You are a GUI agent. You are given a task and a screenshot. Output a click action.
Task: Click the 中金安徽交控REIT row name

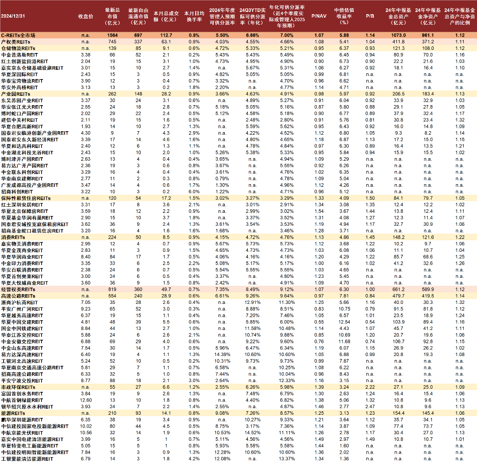pos(22,342)
